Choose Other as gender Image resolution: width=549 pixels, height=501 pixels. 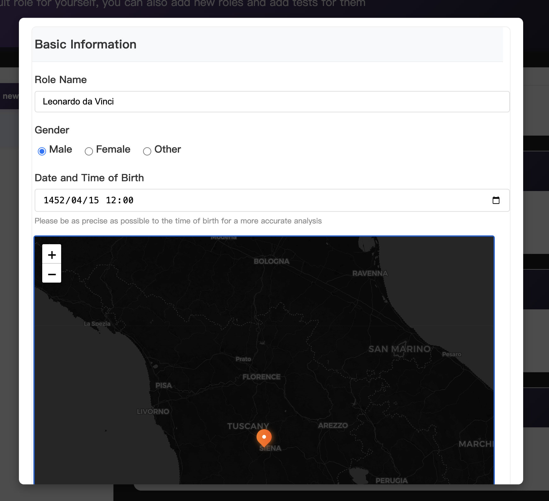pyautogui.click(x=147, y=151)
